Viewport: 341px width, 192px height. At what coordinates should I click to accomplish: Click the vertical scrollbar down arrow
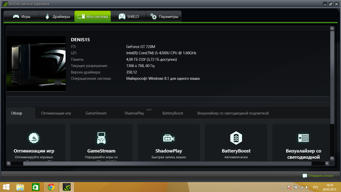coord(332,158)
